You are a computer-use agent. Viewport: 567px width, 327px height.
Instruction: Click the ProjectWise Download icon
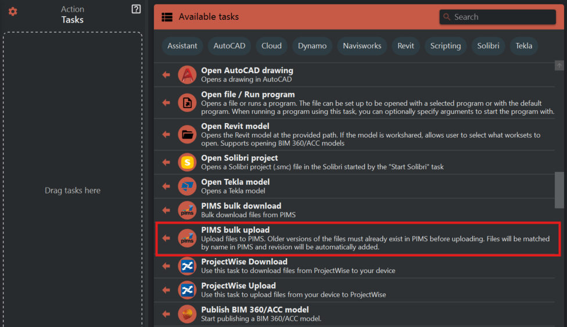pos(187,266)
